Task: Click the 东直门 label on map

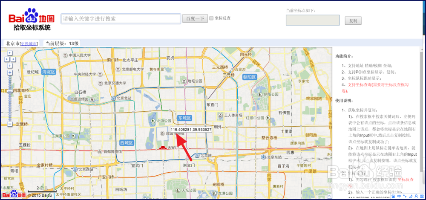Action: coord(212,104)
